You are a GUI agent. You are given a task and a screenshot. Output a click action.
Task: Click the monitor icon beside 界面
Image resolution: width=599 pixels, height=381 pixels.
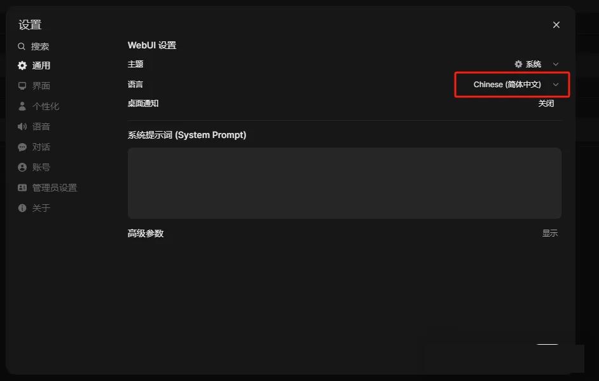click(22, 86)
